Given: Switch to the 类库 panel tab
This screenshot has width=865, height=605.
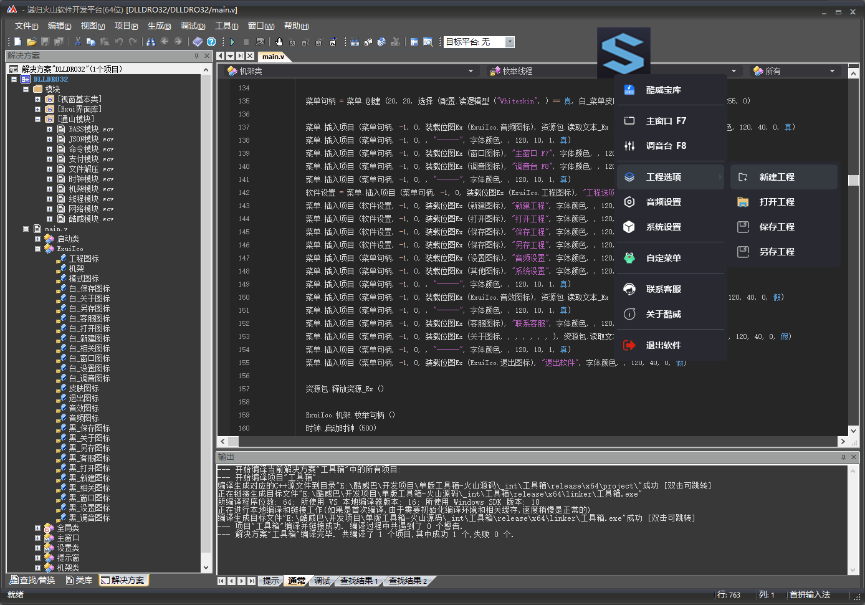Looking at the screenshot, I should (79, 580).
